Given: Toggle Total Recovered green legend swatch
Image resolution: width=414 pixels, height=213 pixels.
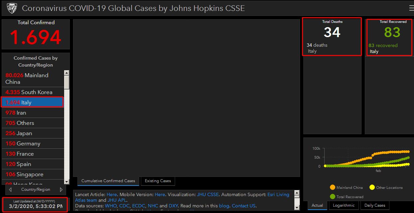Looking at the screenshot, I should coord(332,197).
